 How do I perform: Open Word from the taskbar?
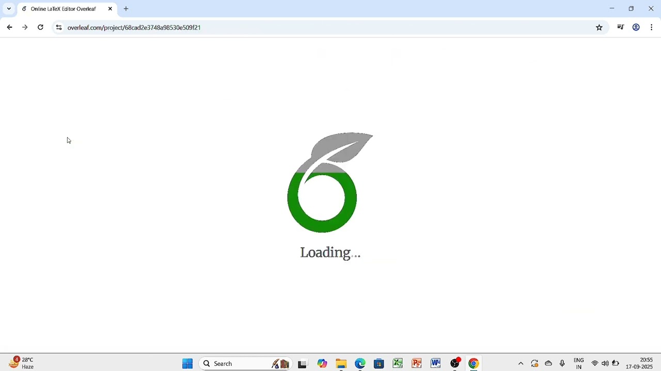pos(436,364)
